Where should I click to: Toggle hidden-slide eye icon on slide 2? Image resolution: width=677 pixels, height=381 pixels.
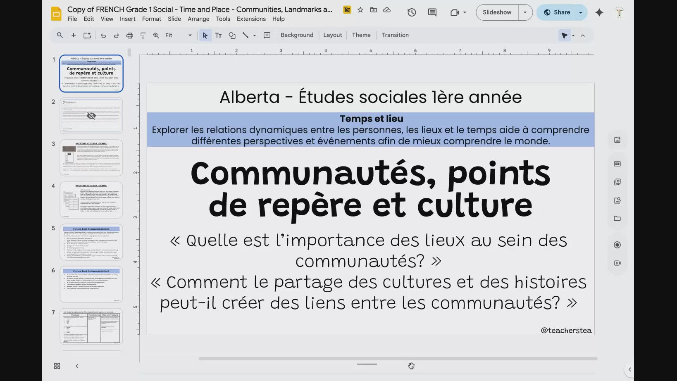91,116
